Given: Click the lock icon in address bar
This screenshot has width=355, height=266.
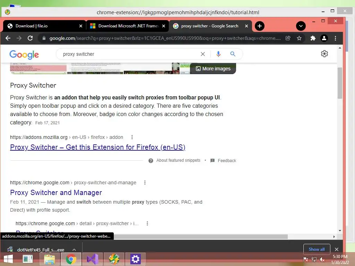Looking at the screenshot, I should 44,38.
